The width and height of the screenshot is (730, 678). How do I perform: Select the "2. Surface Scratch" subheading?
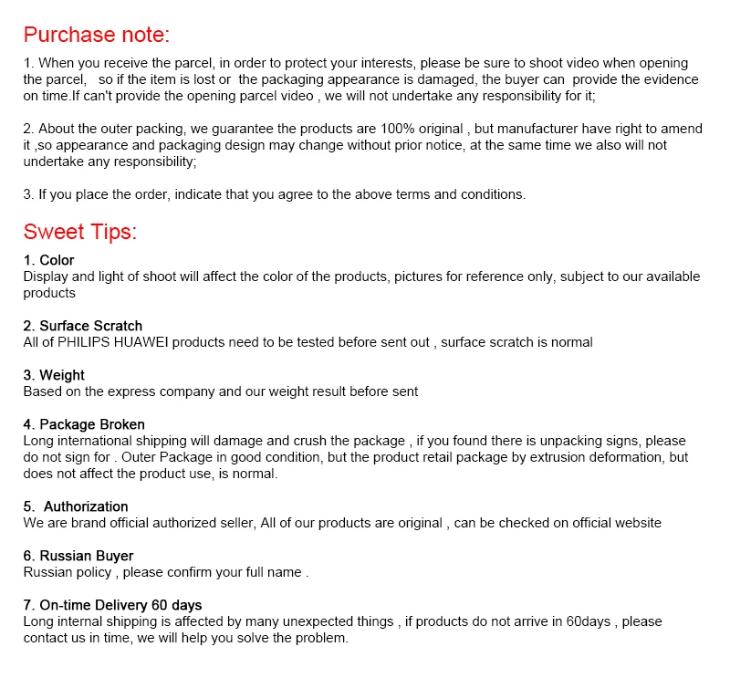pyautogui.click(x=83, y=326)
